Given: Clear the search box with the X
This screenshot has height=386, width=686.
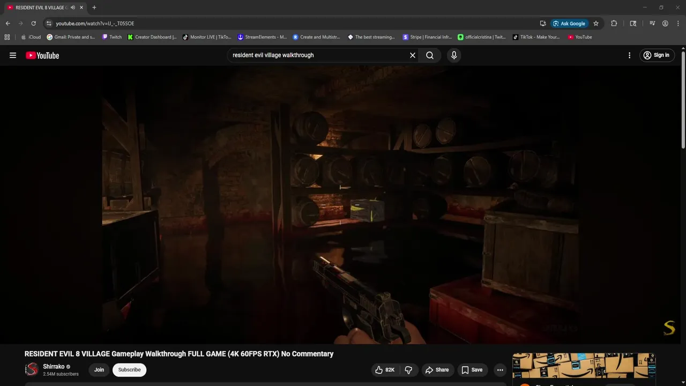Looking at the screenshot, I should [x=413, y=55].
